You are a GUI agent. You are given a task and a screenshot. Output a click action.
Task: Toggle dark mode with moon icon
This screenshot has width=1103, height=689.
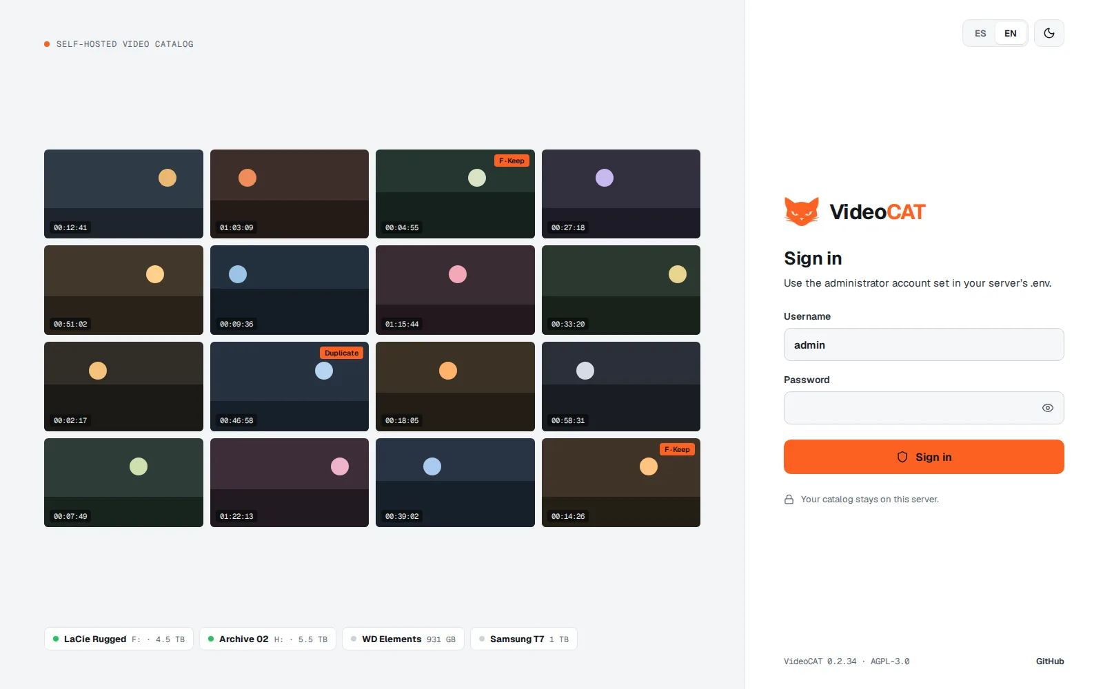(x=1049, y=33)
